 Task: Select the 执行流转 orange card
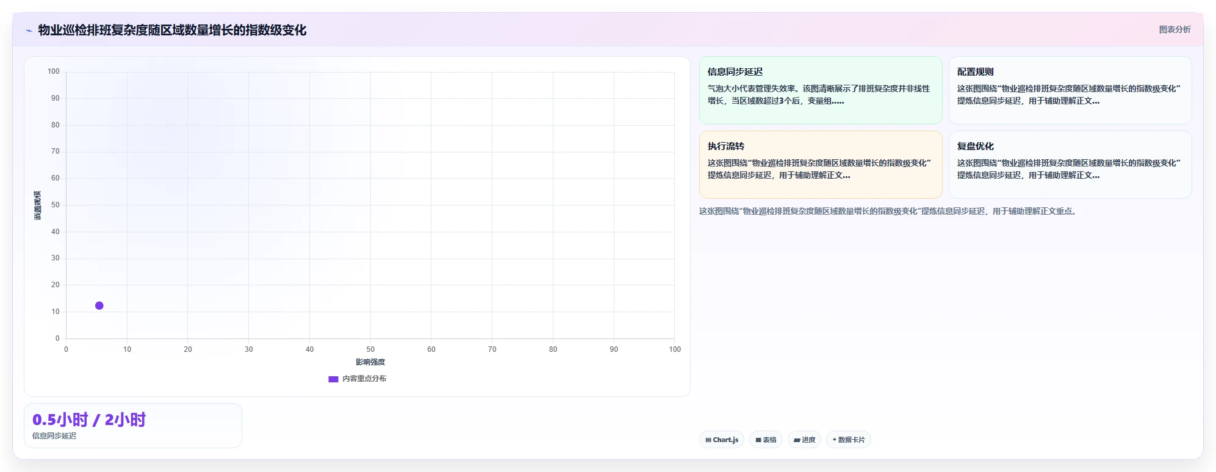821,165
